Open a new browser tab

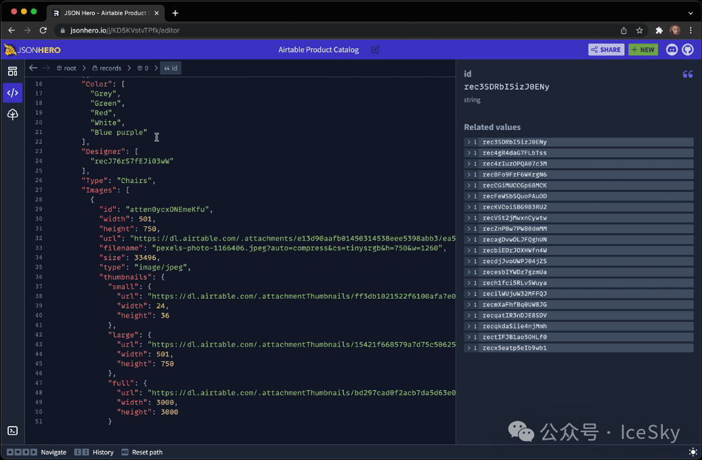[x=175, y=13]
